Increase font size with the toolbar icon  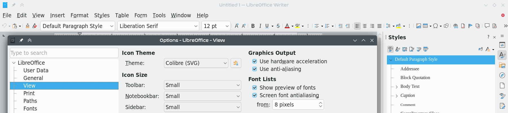click(237, 26)
